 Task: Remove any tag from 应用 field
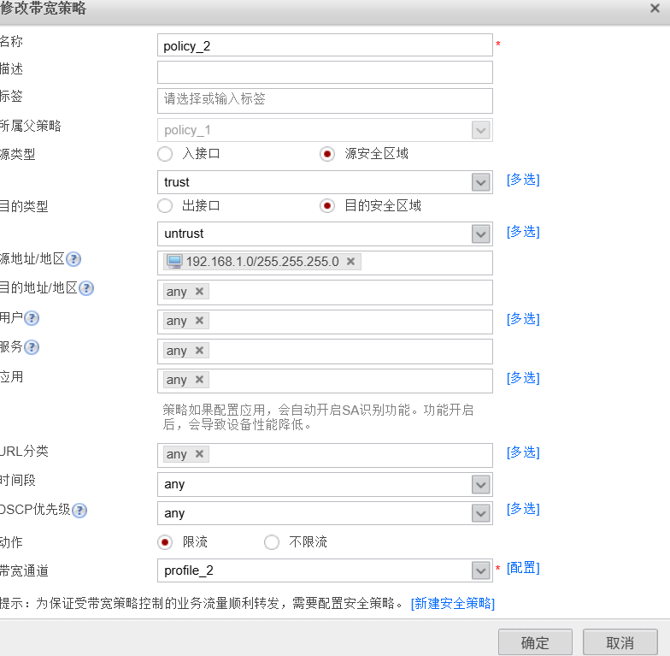pyautogui.click(x=199, y=380)
